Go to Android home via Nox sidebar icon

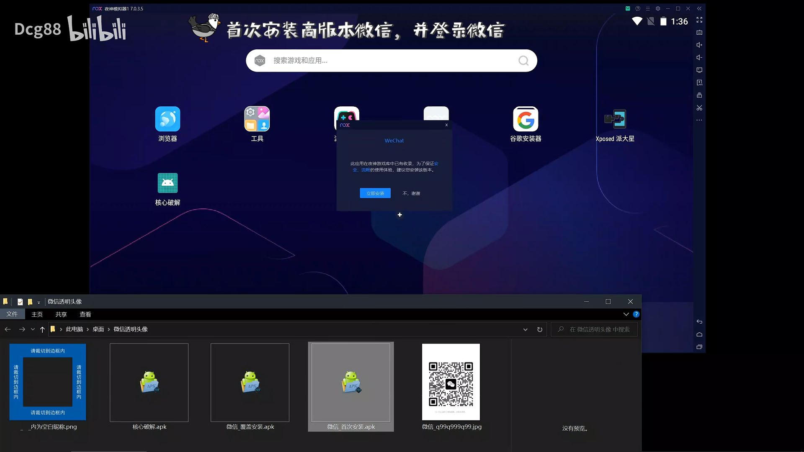[x=699, y=334]
